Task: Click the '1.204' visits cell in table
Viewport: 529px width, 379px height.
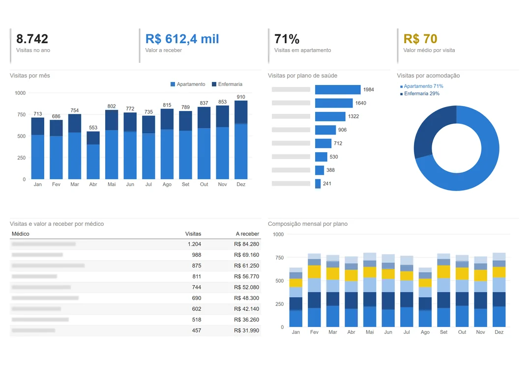Action: [194, 244]
